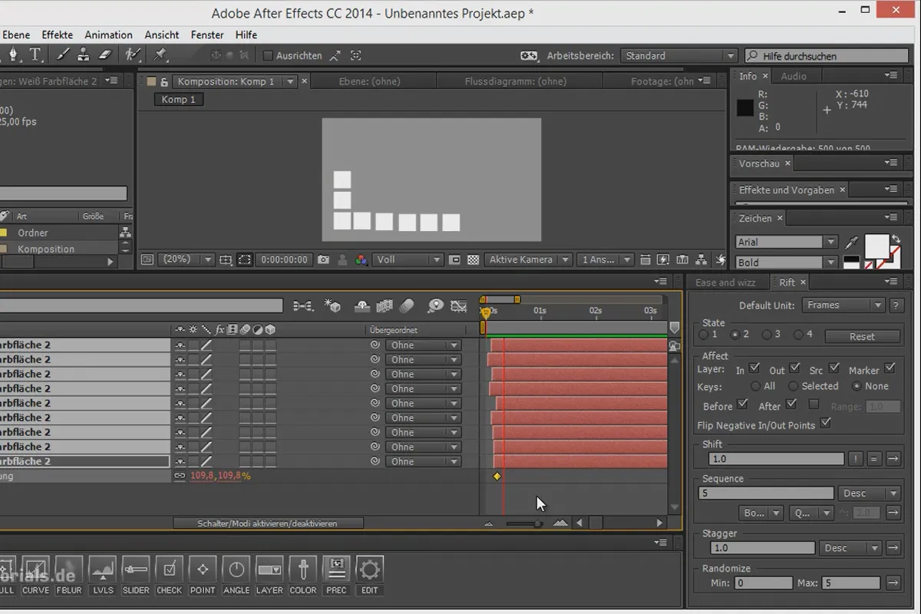Click the Shift apply arrow button
This screenshot has width=921, height=614.
[893, 459]
